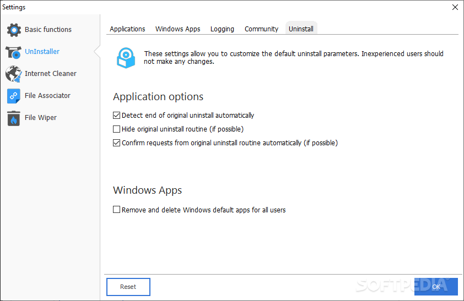Open the Logging tab
The height and width of the screenshot is (301, 464).
(222, 29)
